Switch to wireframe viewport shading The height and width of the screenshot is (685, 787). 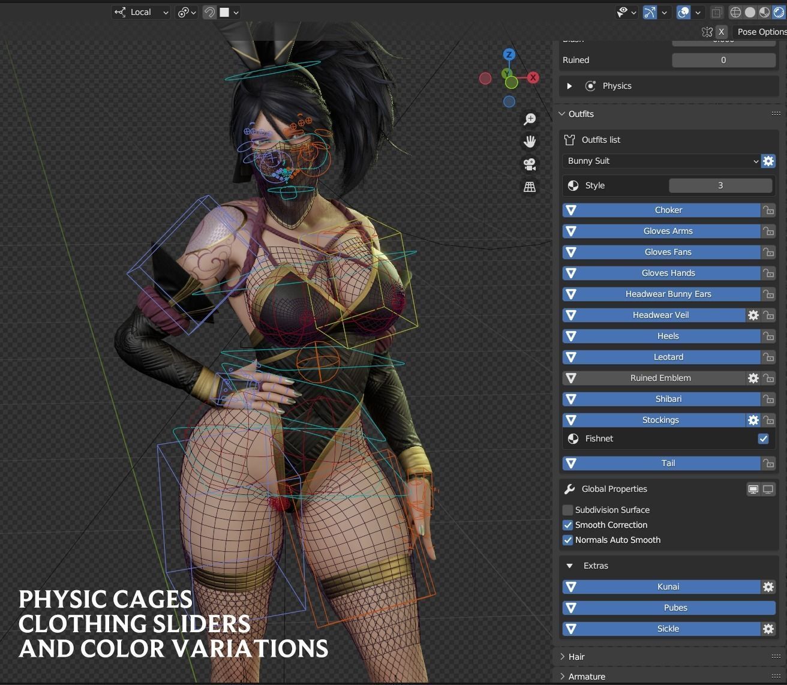point(735,12)
